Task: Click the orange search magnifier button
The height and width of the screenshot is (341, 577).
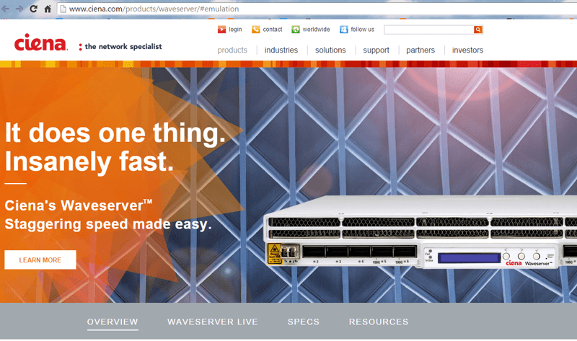Action: click(478, 30)
